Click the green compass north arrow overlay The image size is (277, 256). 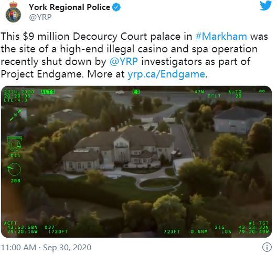15,115
